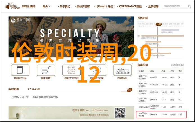Image resolution: width=195 pixels, height=122 pixels.
Task: Expand the 首页 dropdown menu
Action: click(x=46, y=6)
